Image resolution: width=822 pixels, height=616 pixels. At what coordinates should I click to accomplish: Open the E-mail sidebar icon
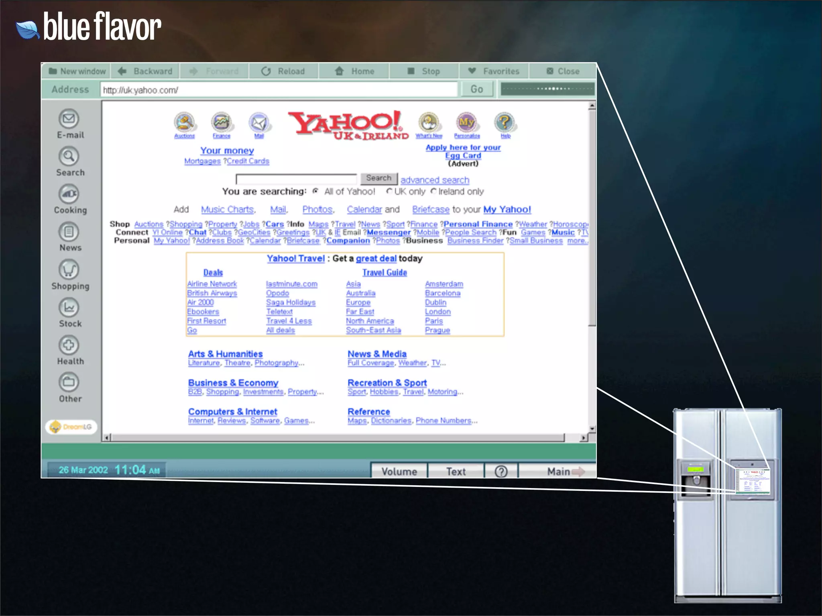pos(69,119)
